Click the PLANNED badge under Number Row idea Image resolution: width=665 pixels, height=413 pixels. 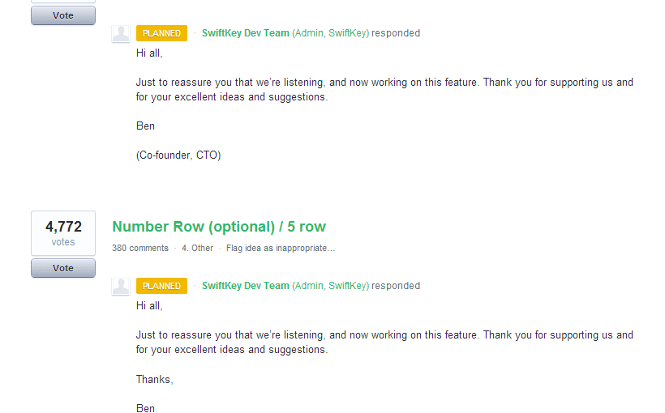click(x=161, y=286)
